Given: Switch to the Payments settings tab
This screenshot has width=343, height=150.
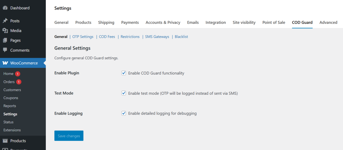Looking at the screenshot, I should 130,22.
